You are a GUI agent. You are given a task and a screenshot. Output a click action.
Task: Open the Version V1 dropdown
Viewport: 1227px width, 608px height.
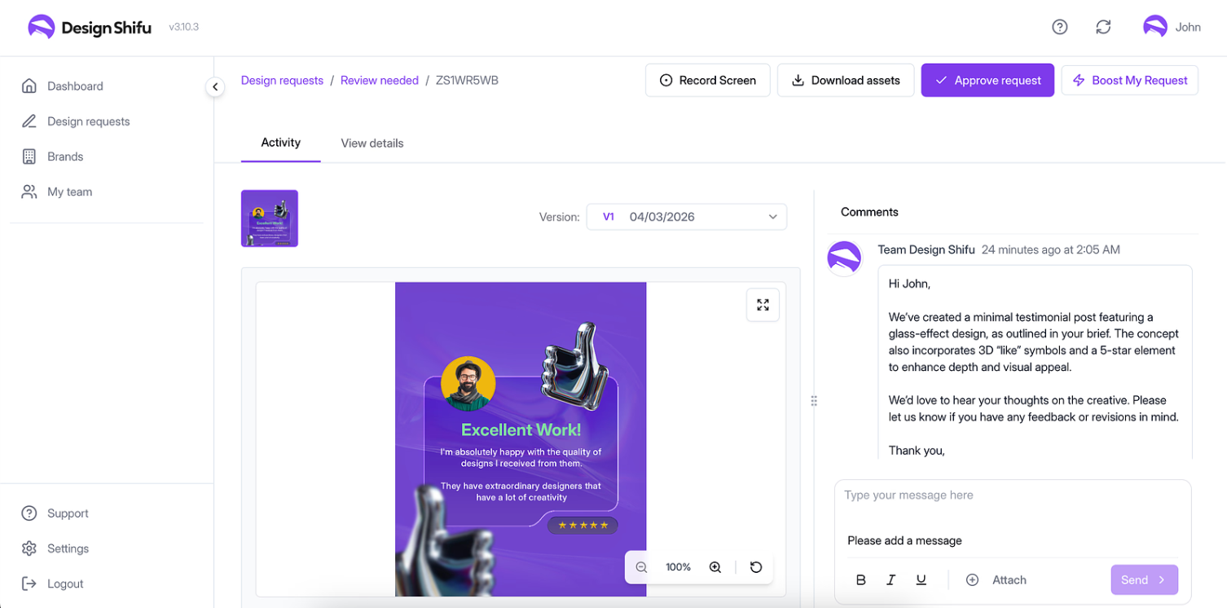(687, 217)
